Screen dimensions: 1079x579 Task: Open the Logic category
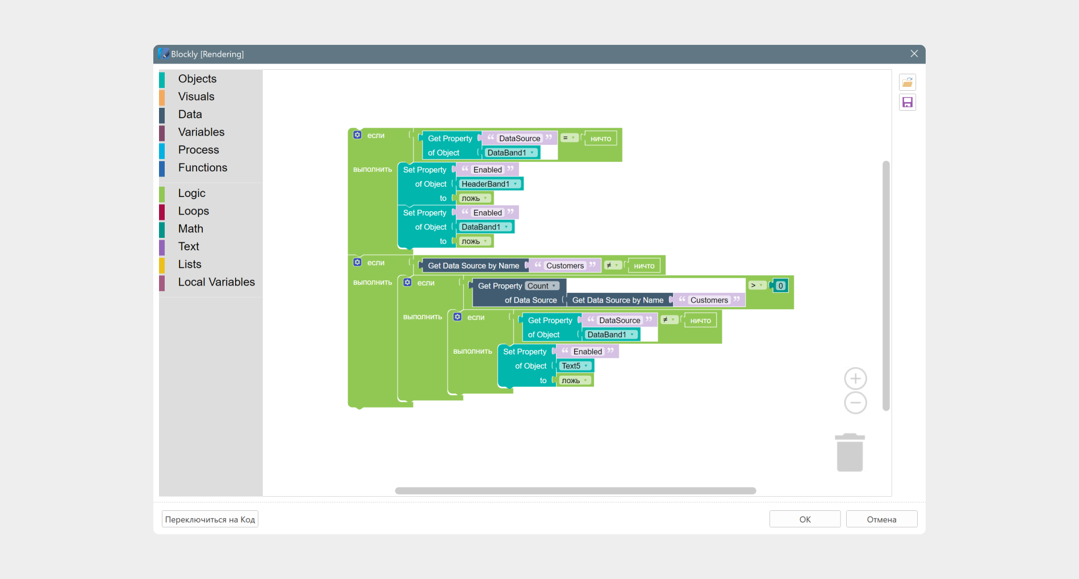[192, 194]
